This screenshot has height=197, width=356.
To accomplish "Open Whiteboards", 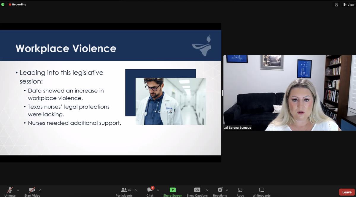I will (261, 191).
